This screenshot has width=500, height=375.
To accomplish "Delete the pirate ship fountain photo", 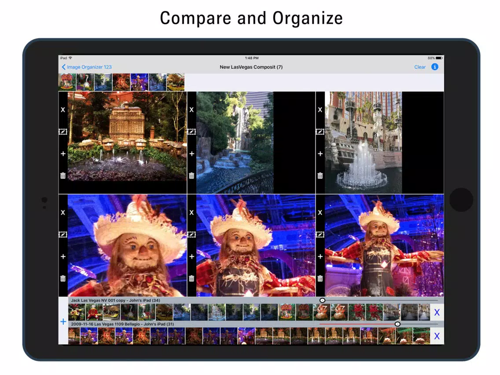I will coord(320,176).
